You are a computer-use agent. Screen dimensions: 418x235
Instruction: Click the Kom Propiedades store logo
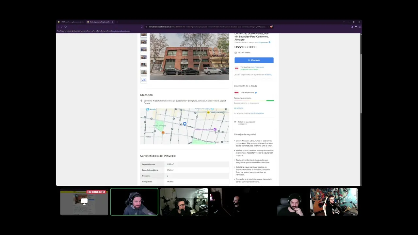236,93
